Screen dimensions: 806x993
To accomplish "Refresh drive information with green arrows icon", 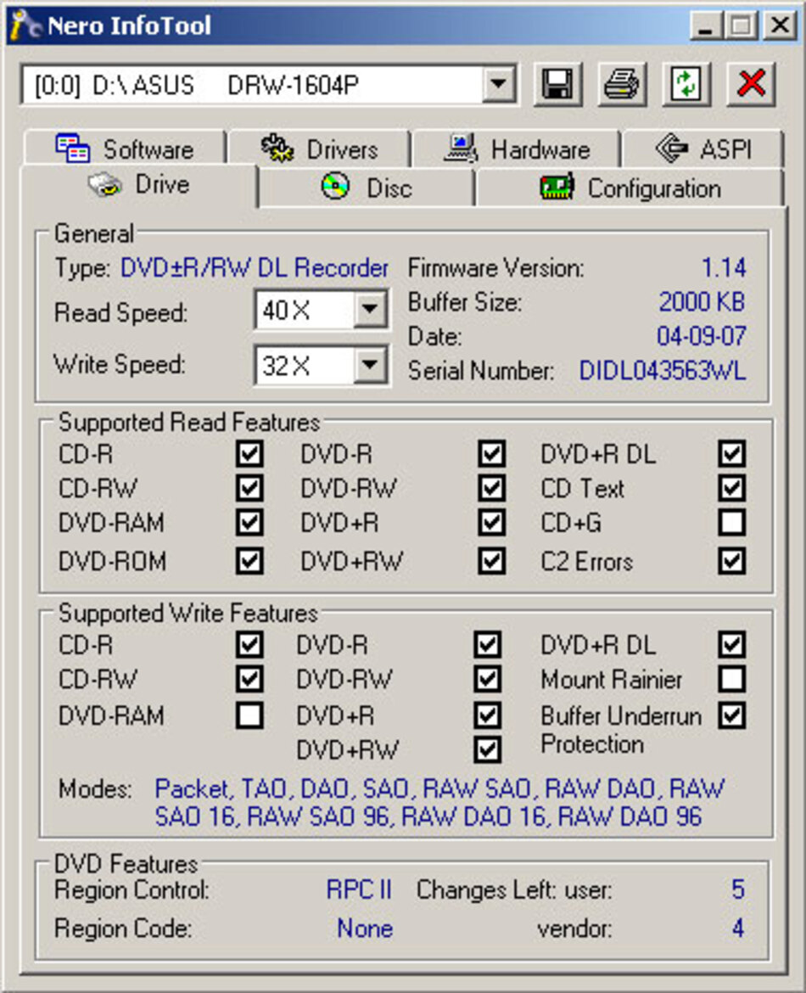I will [x=686, y=83].
